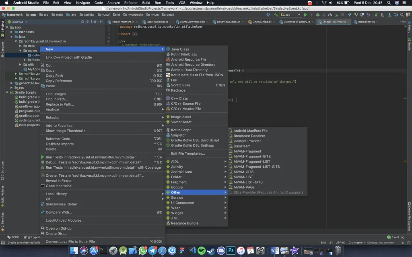
Task: Click the Apply Changes lightning icon
Action: tap(312, 15)
